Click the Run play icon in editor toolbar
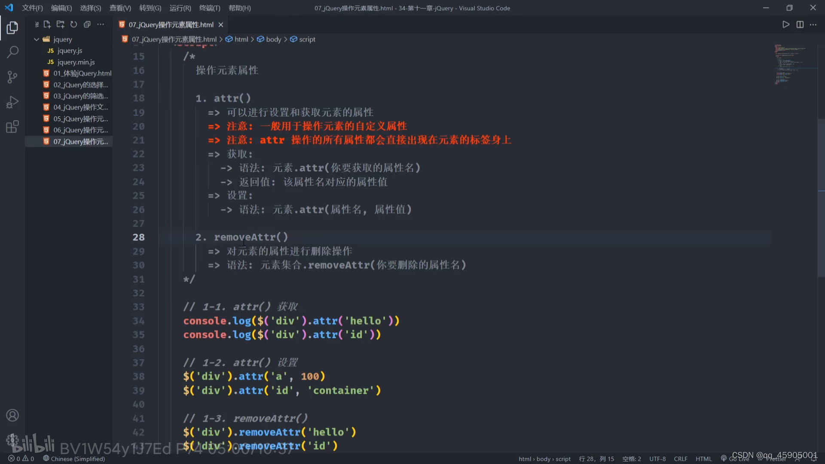The height and width of the screenshot is (464, 825). 785,24
